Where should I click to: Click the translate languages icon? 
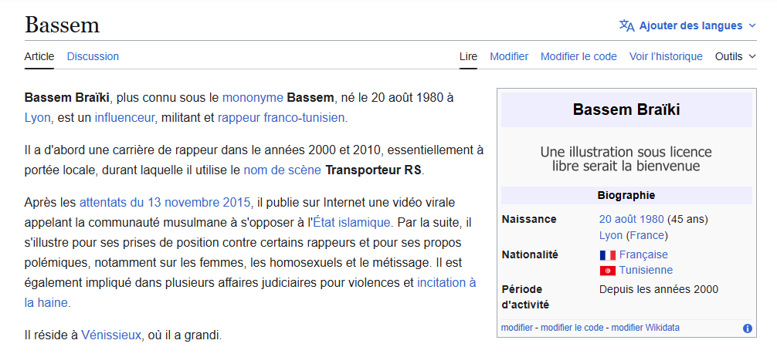pos(626,25)
